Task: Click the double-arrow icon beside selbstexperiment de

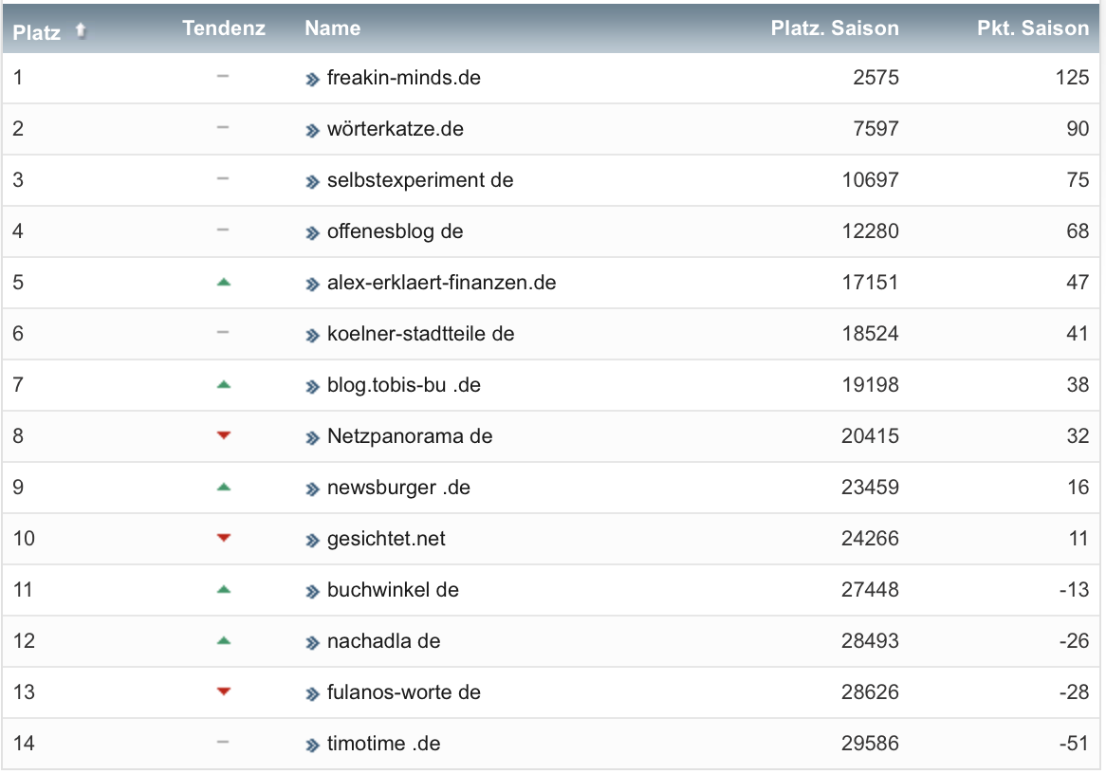Action: [x=312, y=182]
